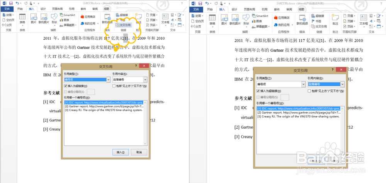Screen dimensions: 386x183
Task: Open App Store (应用商店) in left window
Action: [x=88, y=17]
